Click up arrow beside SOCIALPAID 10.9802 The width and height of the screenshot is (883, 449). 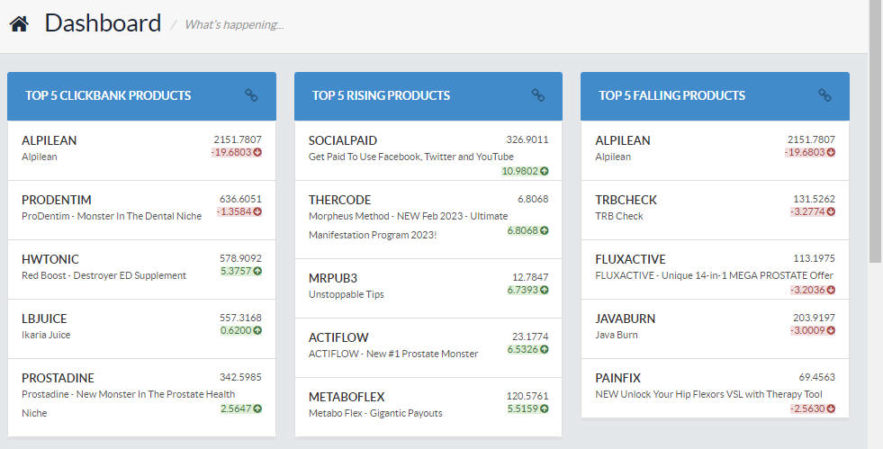(x=544, y=171)
